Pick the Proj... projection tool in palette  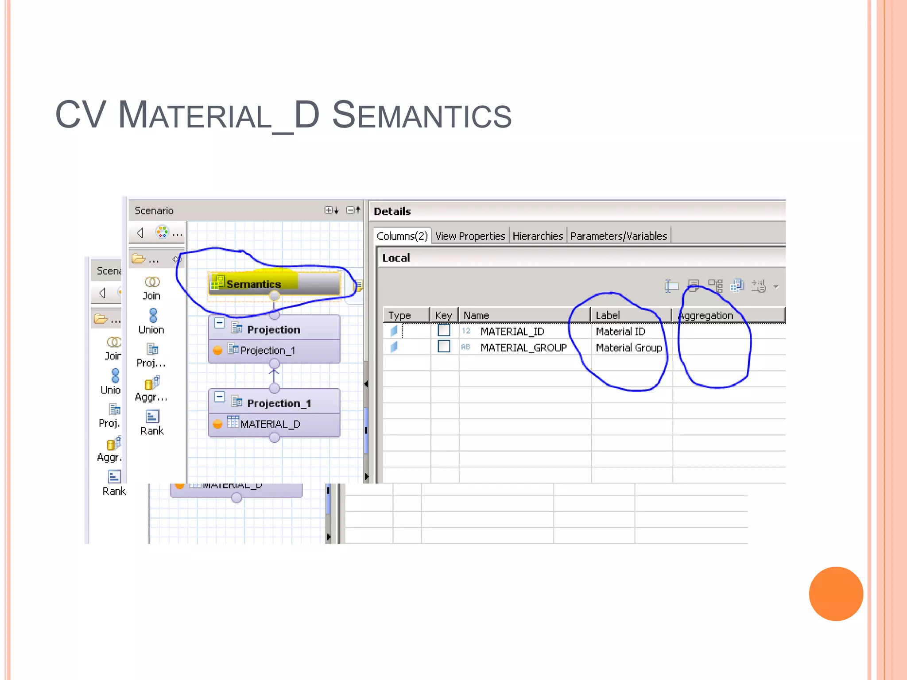(x=151, y=355)
